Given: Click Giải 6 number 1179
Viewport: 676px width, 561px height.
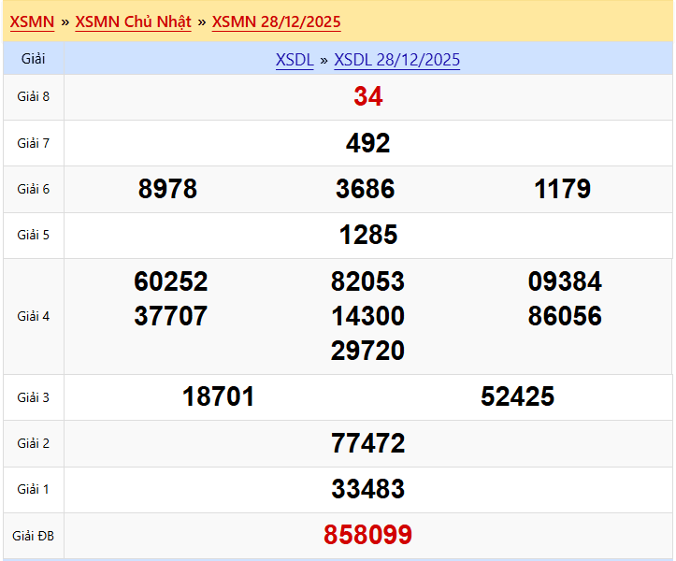Looking at the screenshot, I should click(563, 189).
